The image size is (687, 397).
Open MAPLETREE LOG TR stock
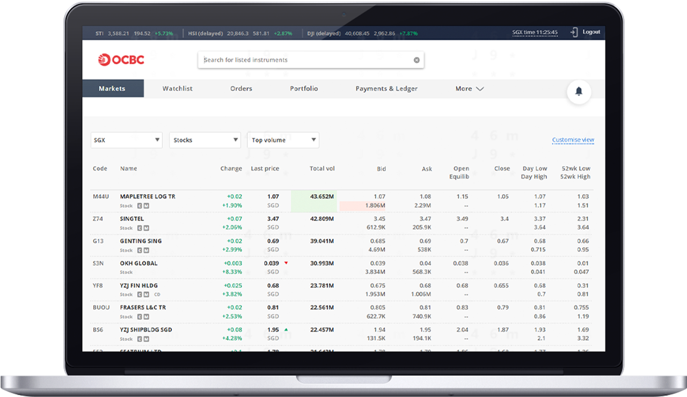click(x=148, y=196)
